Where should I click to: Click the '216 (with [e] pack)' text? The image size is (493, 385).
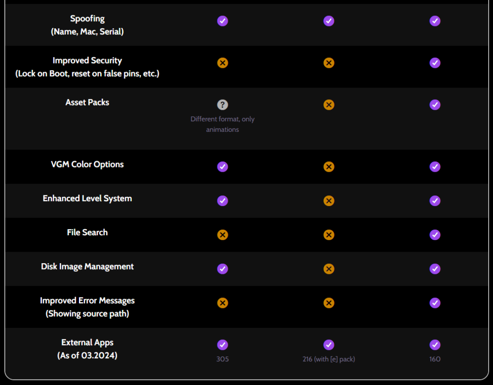pyautogui.click(x=328, y=359)
